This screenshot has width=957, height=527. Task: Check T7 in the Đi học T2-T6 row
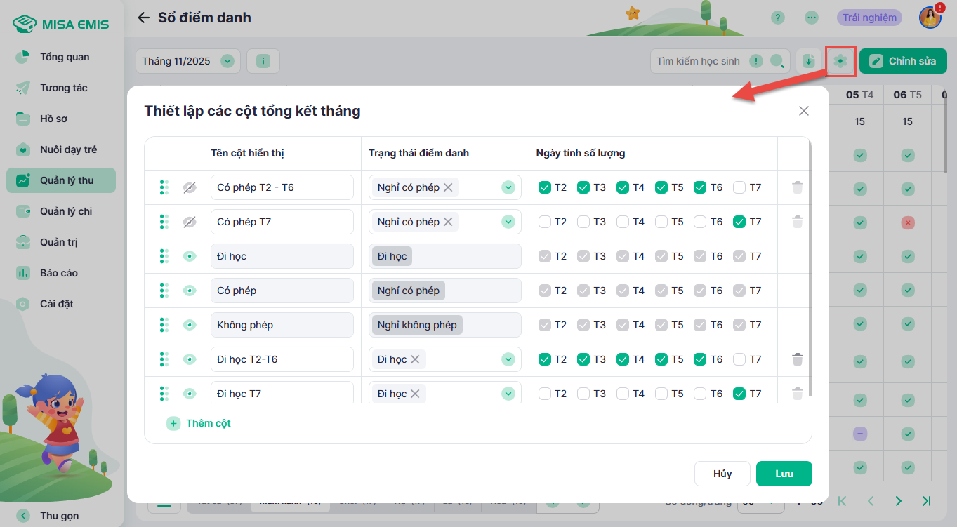[739, 359]
